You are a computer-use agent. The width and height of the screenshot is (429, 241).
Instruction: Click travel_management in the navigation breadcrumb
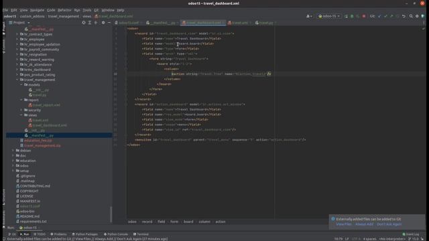(64, 16)
